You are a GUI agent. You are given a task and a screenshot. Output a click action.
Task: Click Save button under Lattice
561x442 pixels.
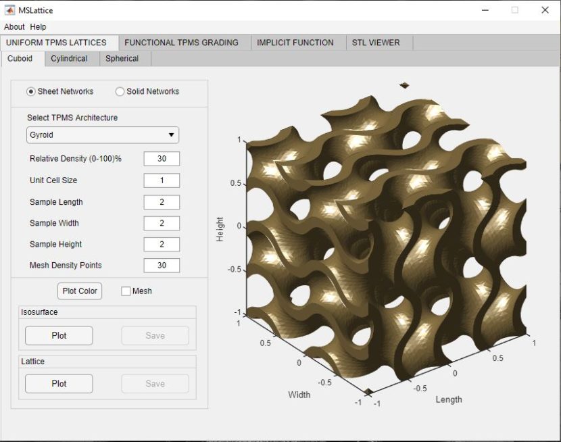pos(155,384)
